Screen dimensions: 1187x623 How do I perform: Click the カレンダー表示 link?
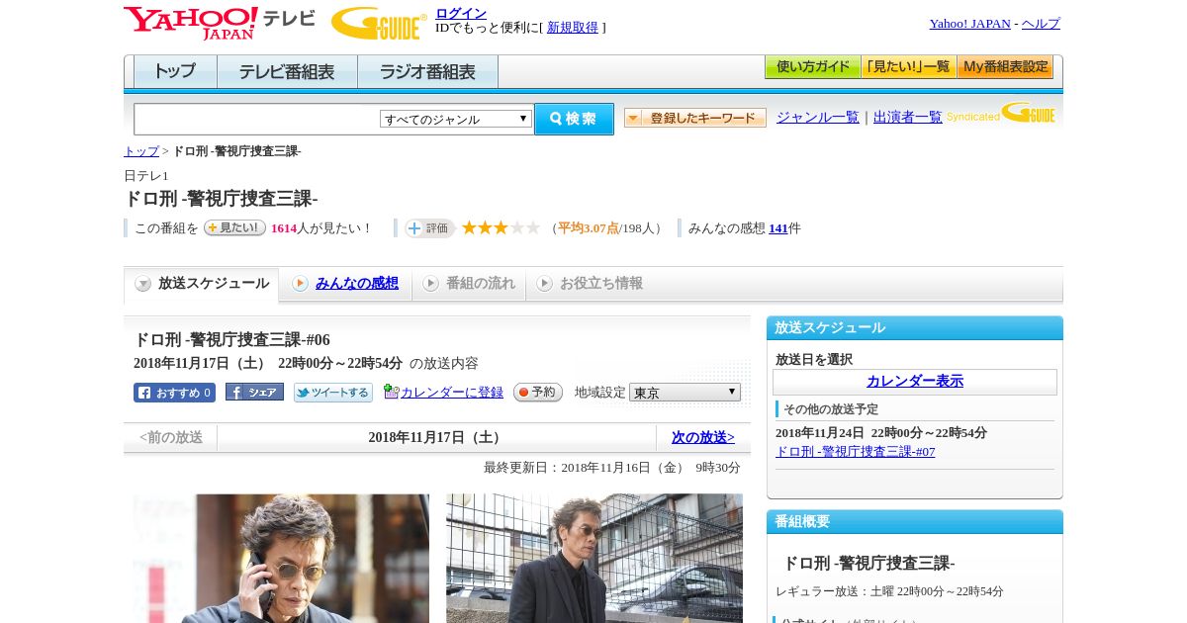pos(915,382)
